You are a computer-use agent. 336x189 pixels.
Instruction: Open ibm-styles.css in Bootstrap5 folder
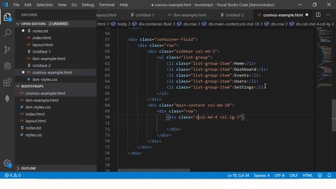(x=38, y=107)
